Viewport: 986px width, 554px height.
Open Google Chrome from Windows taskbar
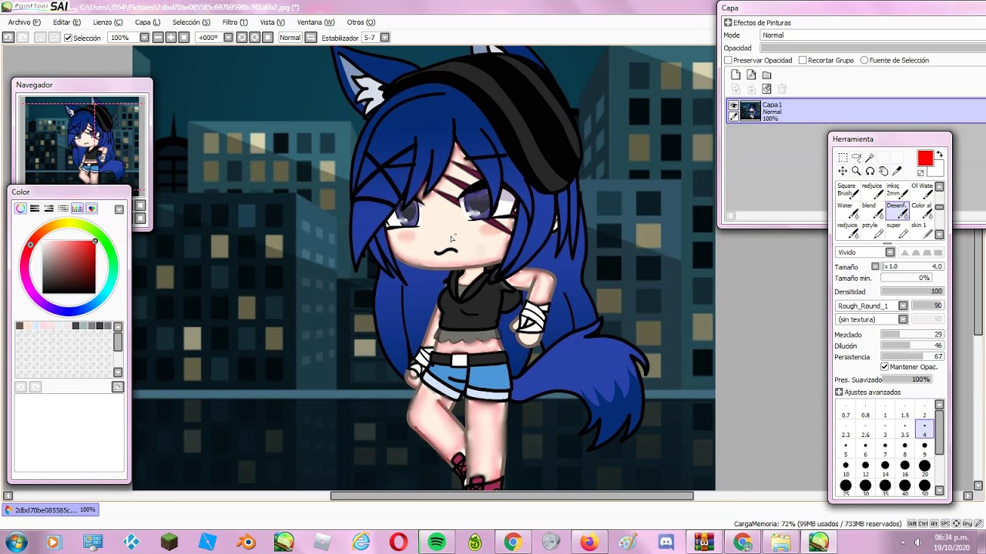pos(512,542)
